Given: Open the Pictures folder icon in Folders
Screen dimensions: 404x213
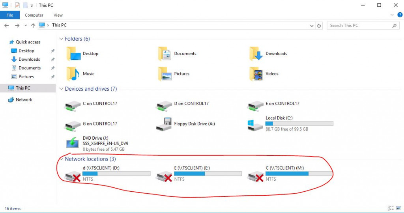Looking at the screenshot, I should (165, 74).
